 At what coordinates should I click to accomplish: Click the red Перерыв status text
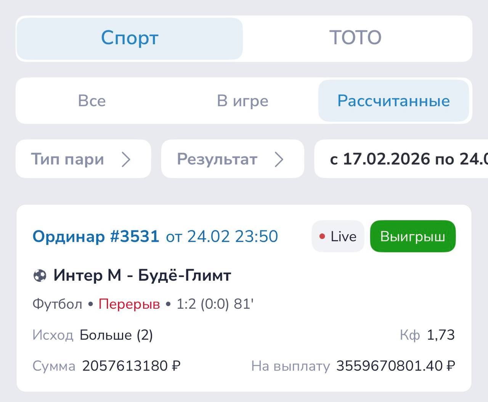129,304
